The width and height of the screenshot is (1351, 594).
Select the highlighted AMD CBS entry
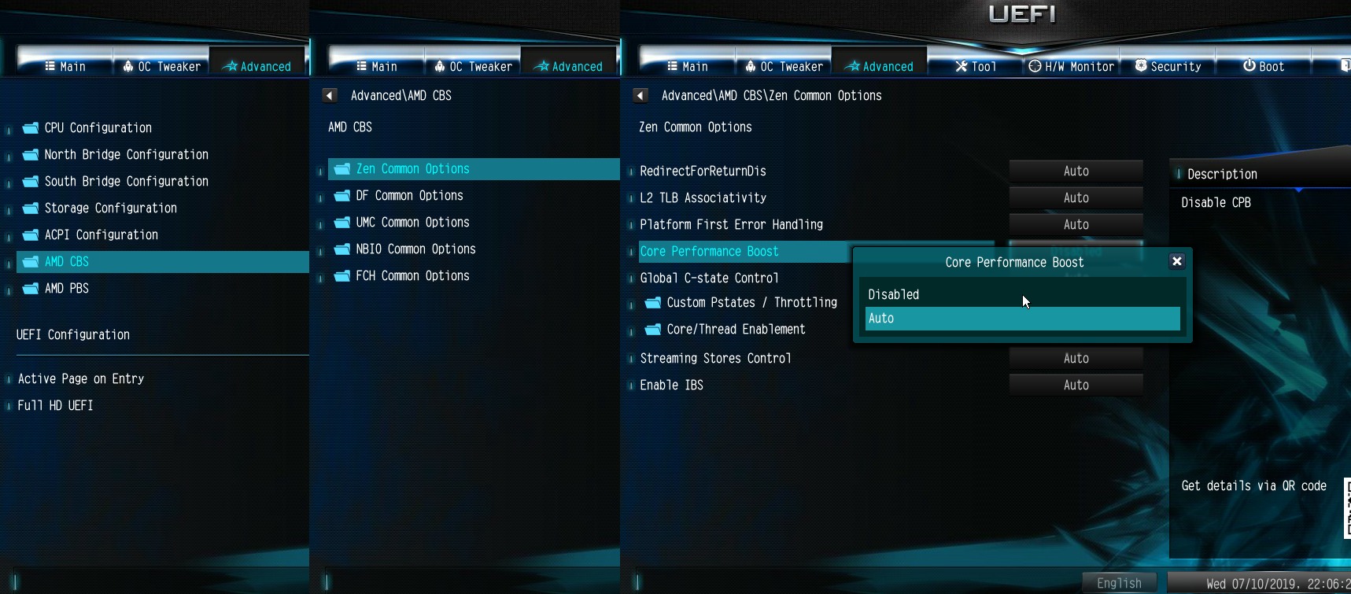point(162,261)
